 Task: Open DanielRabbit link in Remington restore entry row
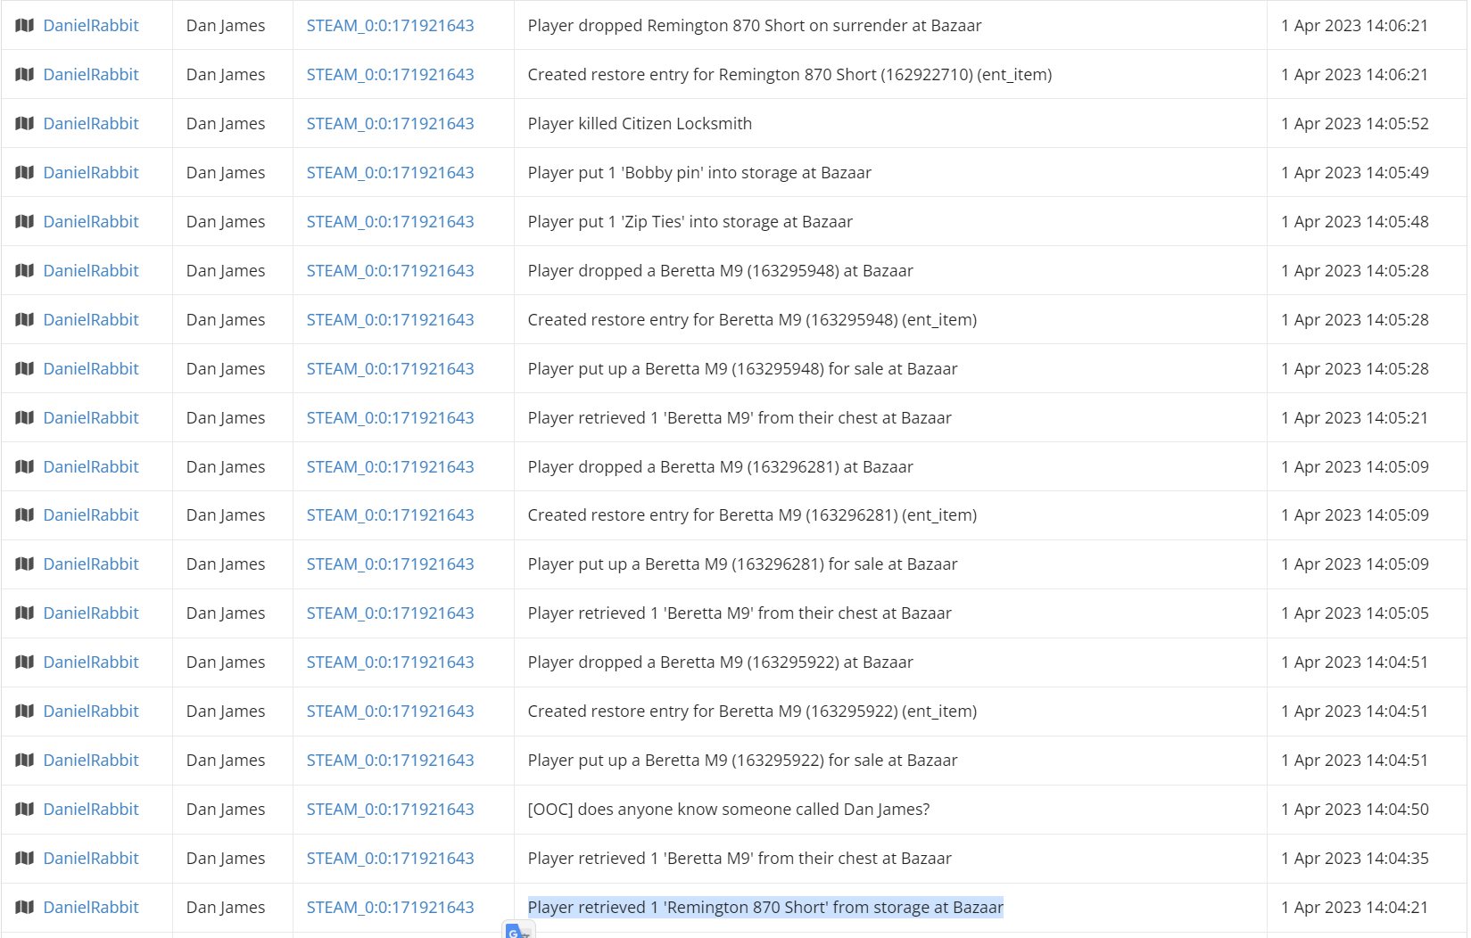click(x=91, y=74)
